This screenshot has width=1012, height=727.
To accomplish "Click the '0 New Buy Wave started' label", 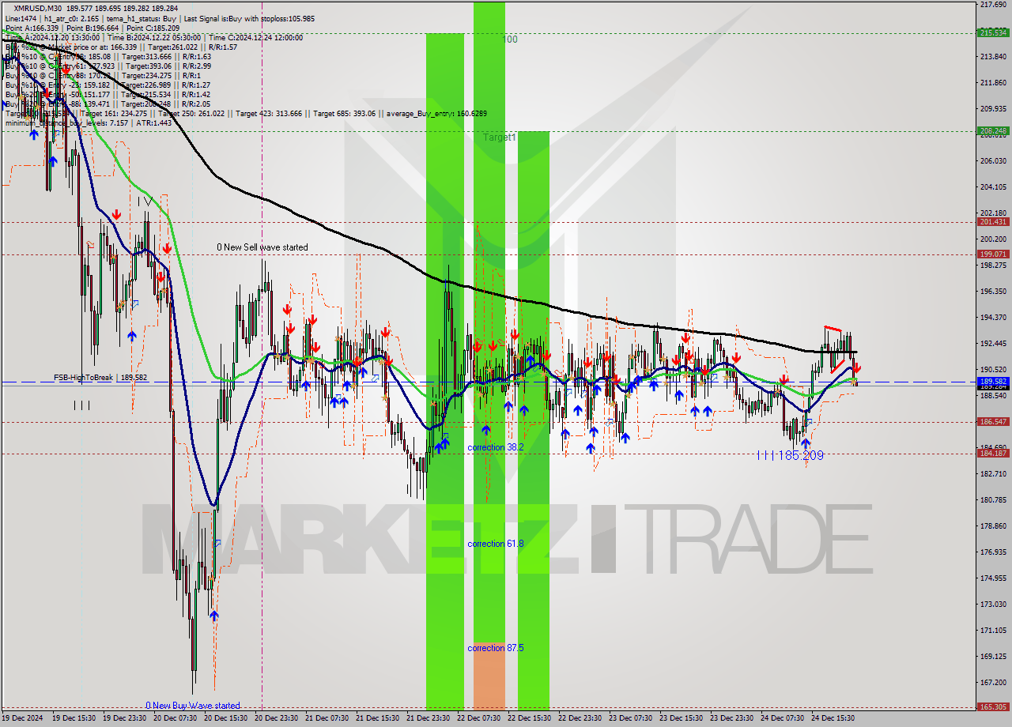I will pyautogui.click(x=192, y=706).
